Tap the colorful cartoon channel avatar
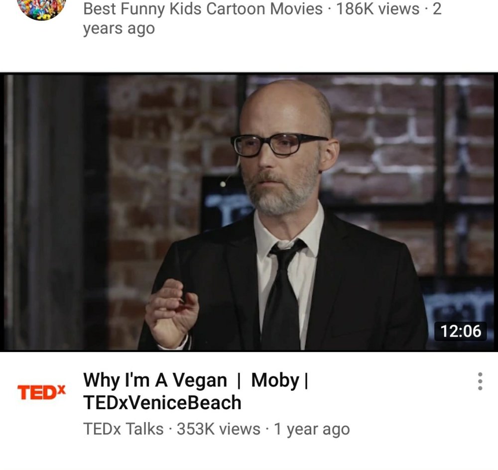Viewport: 498px width, 470px height. 42,8
